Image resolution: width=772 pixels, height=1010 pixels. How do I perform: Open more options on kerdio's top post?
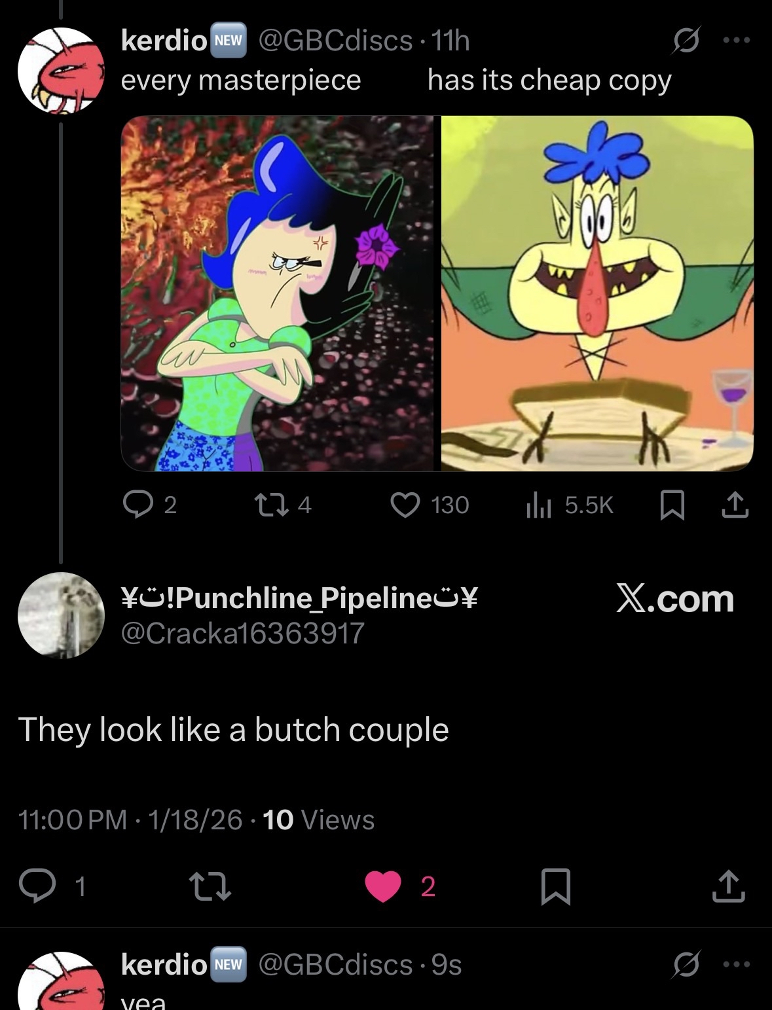[737, 41]
